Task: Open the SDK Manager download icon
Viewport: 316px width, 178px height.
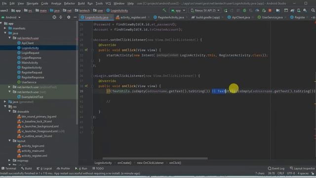Action: [305, 10]
